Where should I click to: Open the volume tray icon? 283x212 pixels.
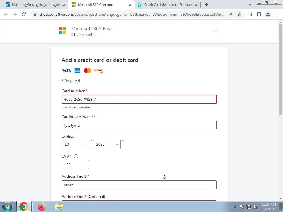point(255,207)
